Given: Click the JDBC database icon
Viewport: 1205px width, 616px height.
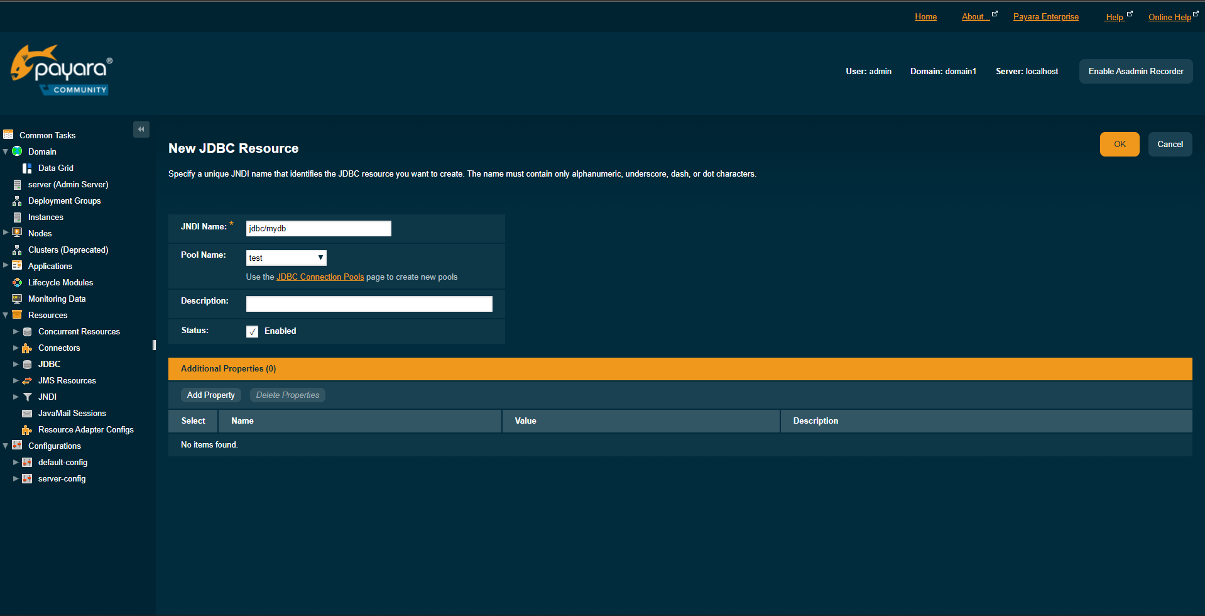Looking at the screenshot, I should 28,364.
